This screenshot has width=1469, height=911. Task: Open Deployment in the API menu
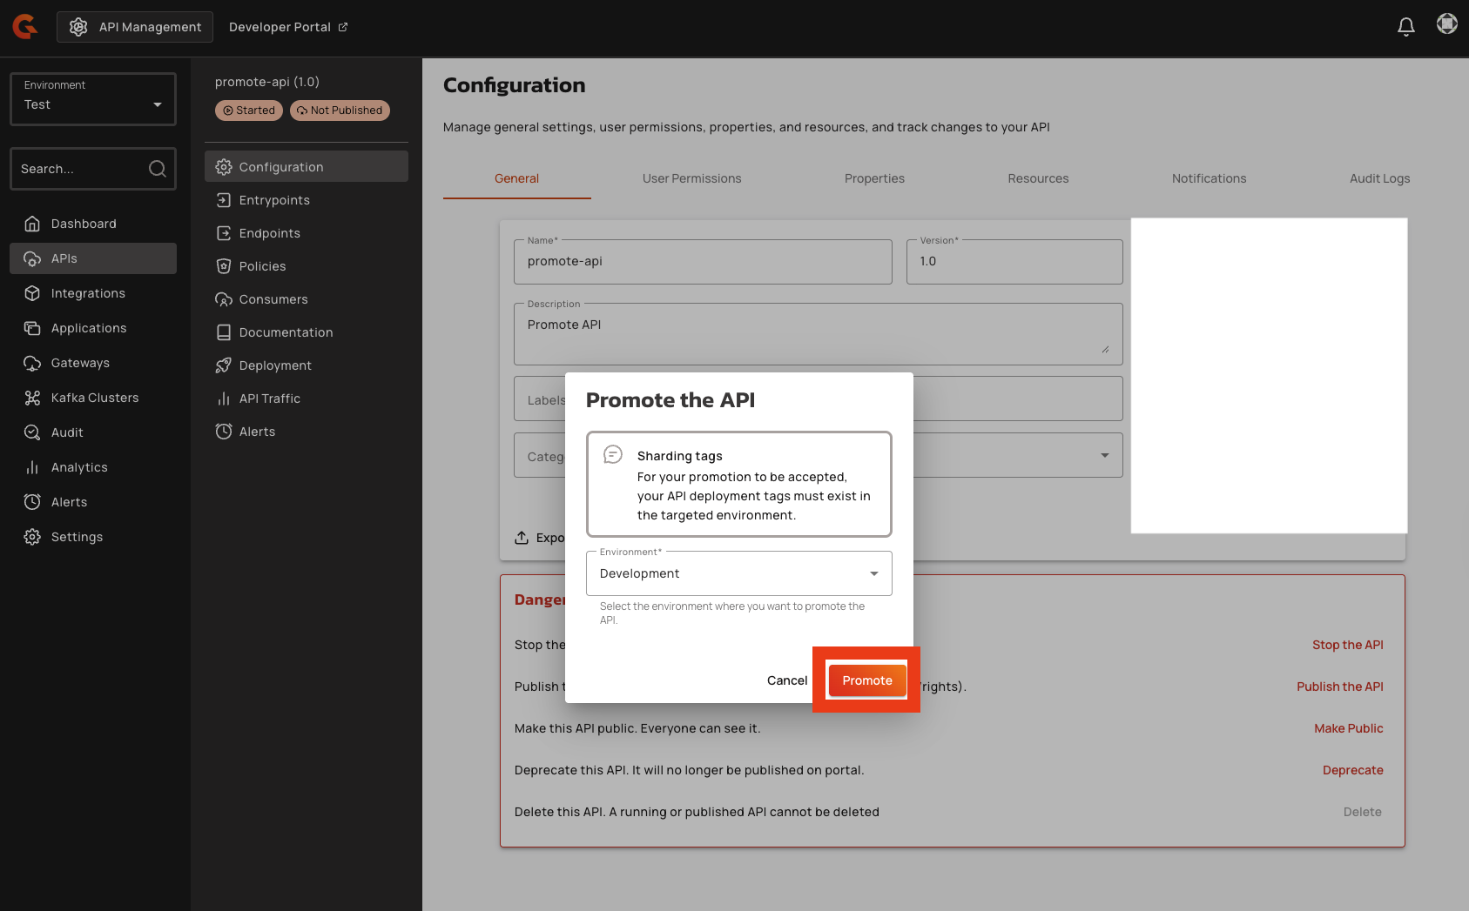pyautogui.click(x=275, y=365)
